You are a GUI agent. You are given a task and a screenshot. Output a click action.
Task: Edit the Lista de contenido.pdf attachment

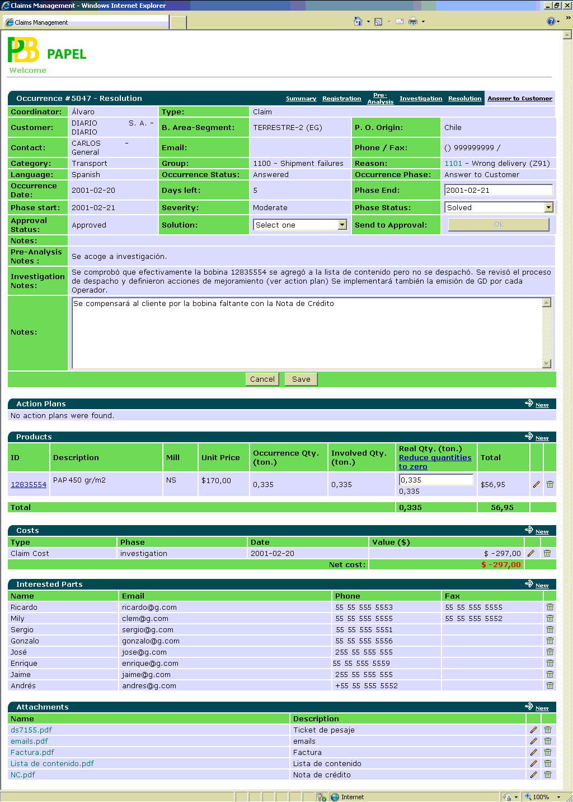point(534,763)
